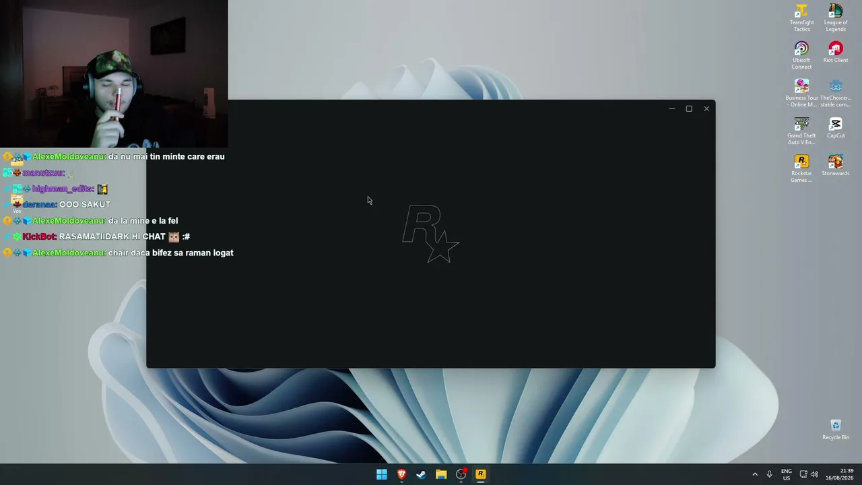Select the Ubisoft Connect desktop icon
Screen dimensions: 862x485
(801, 56)
